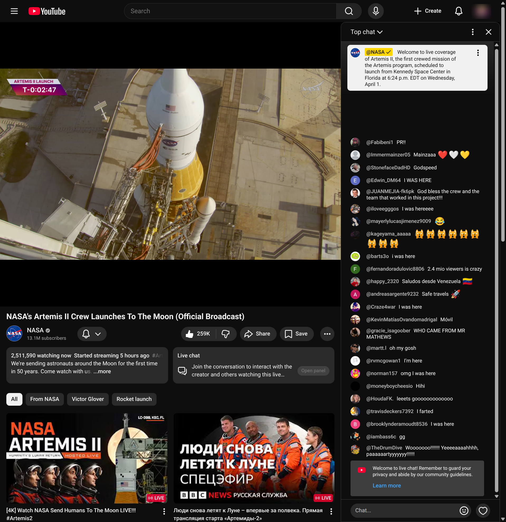Click the "13.1M subscribers" text
This screenshot has height=522, width=506.
pyautogui.click(x=46, y=338)
